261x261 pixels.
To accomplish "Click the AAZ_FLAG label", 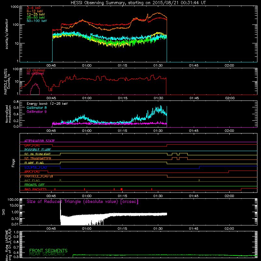I will 32,181.
